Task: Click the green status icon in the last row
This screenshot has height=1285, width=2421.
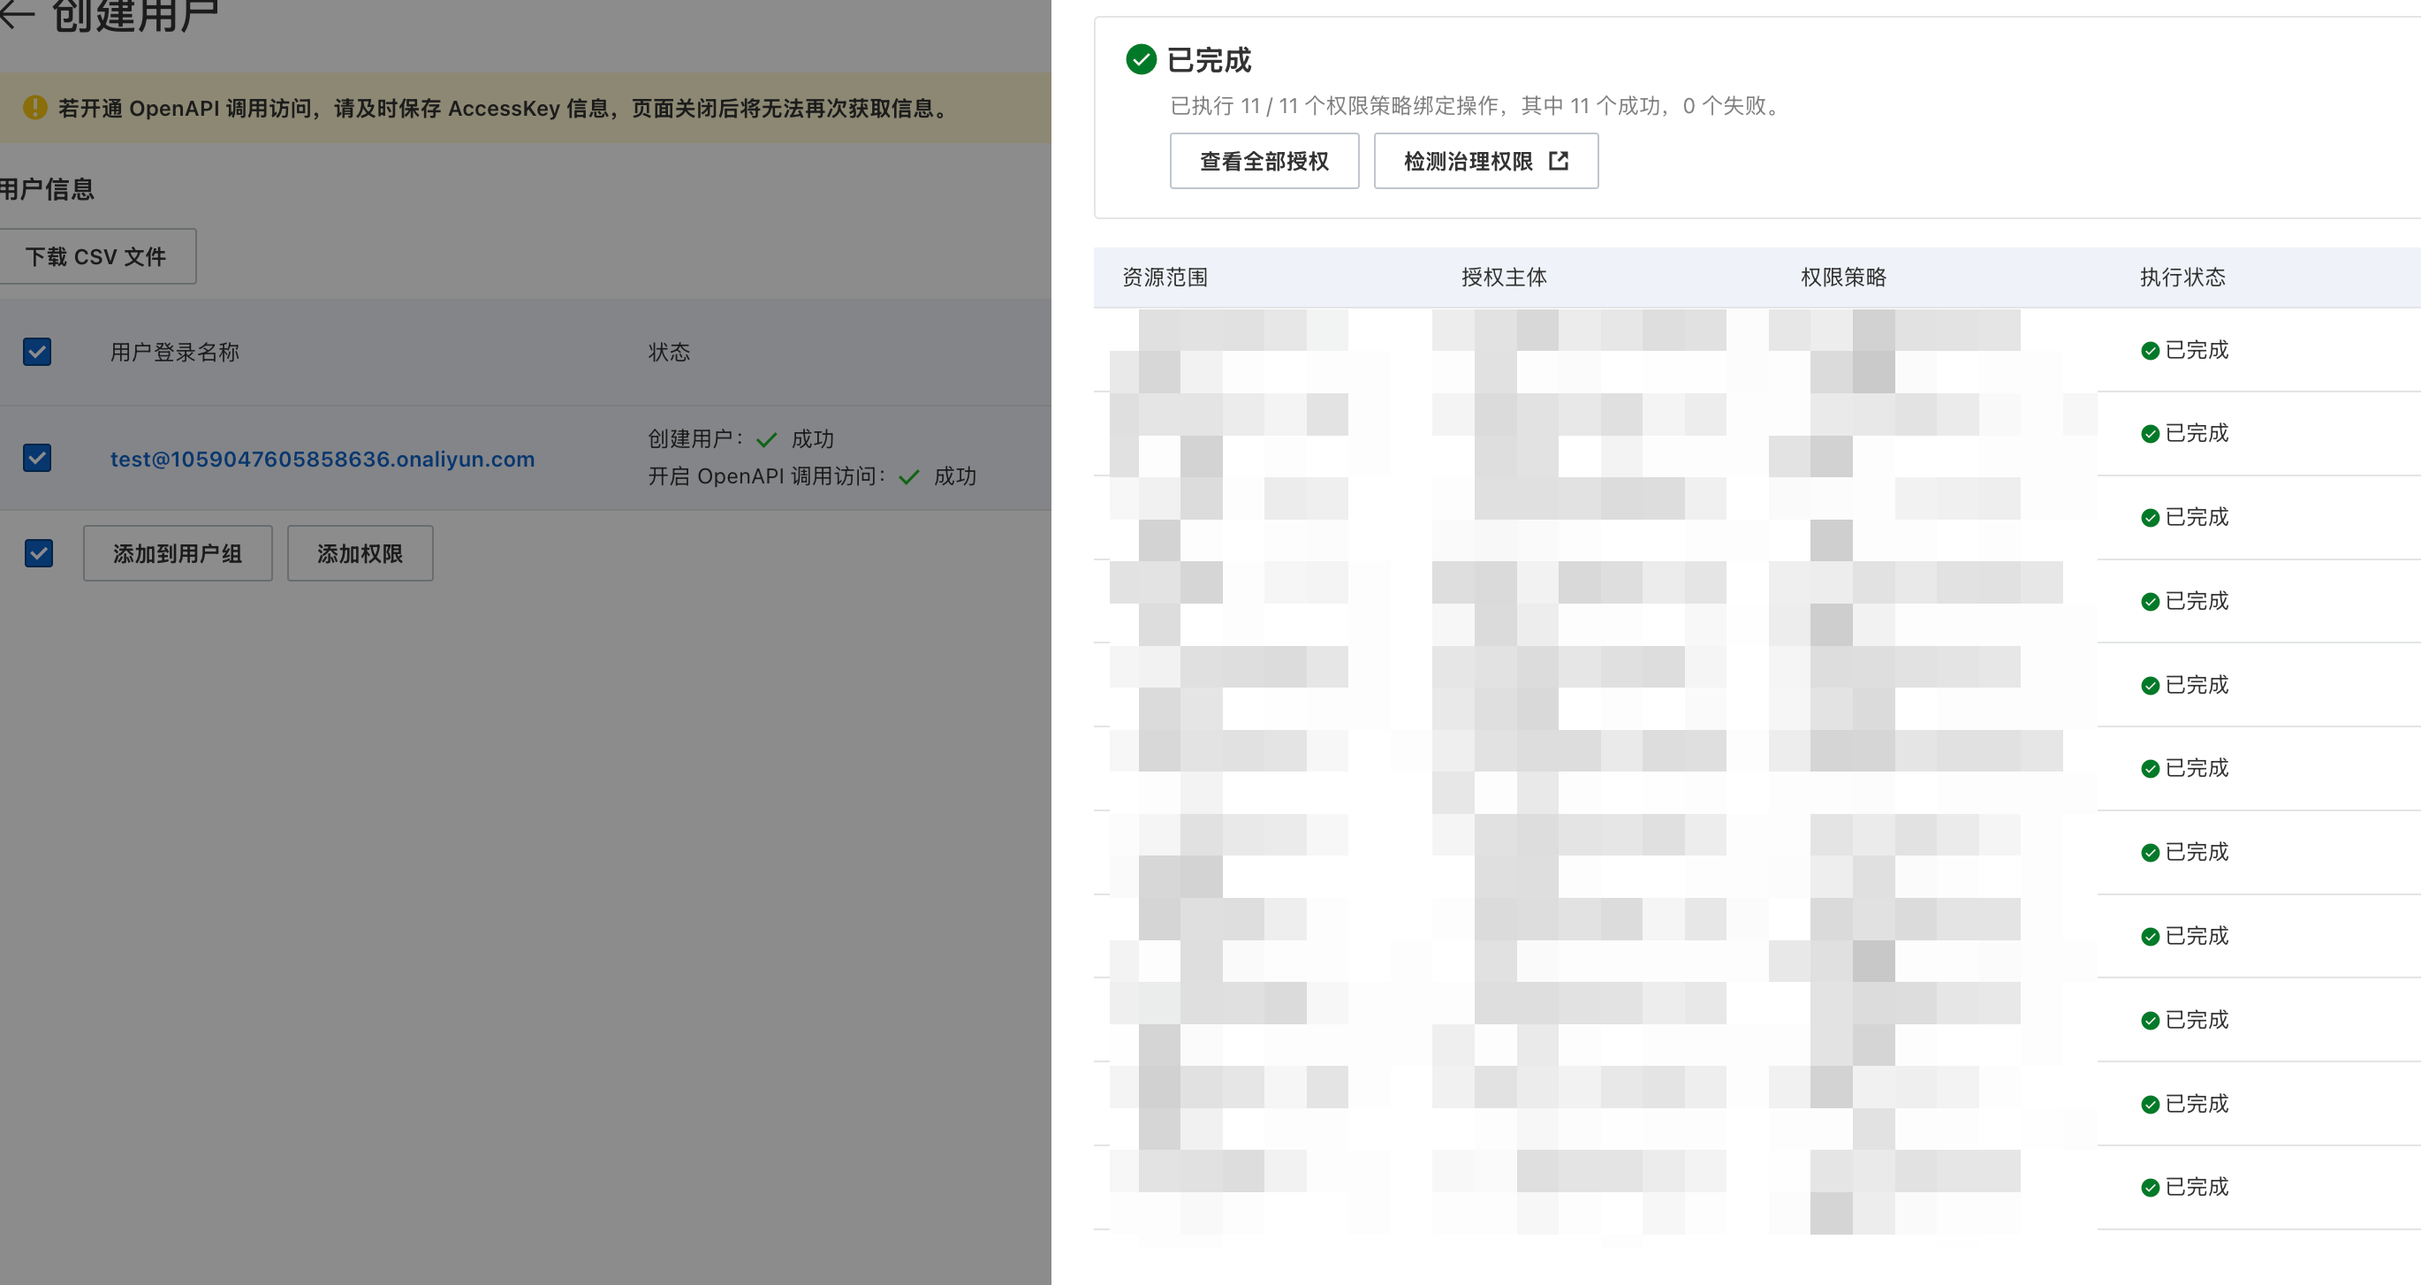Action: (x=2150, y=1187)
